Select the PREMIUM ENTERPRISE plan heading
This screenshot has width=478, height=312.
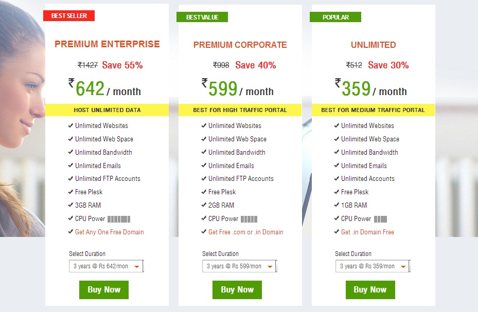[107, 44]
